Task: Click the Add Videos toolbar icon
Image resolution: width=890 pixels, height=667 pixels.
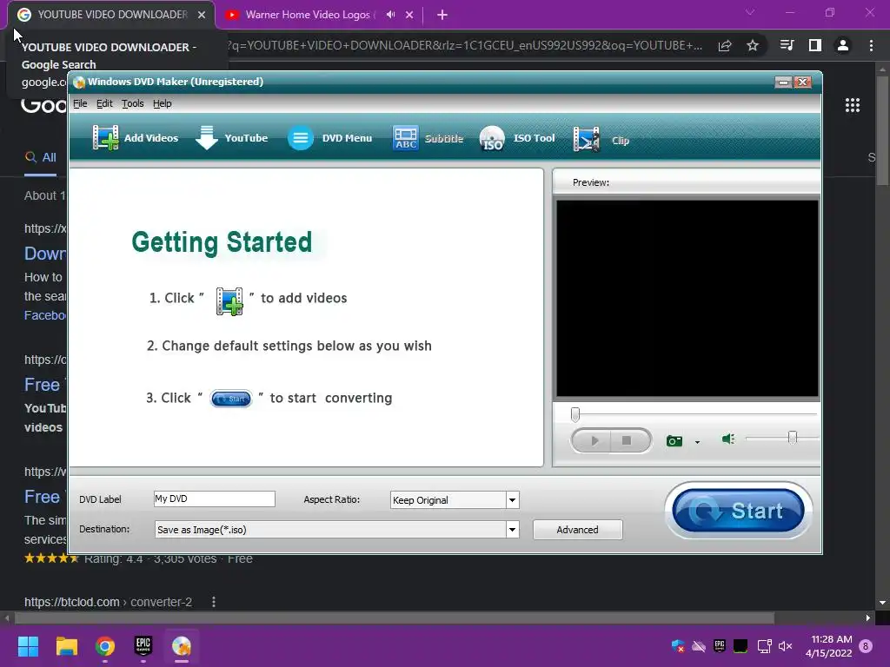Action: 105,138
